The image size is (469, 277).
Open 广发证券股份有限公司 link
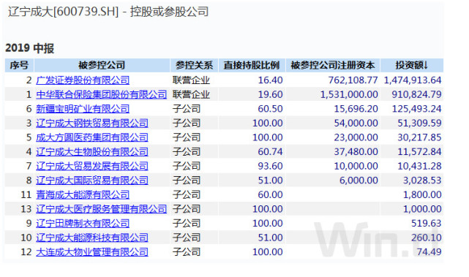[x=83, y=80]
